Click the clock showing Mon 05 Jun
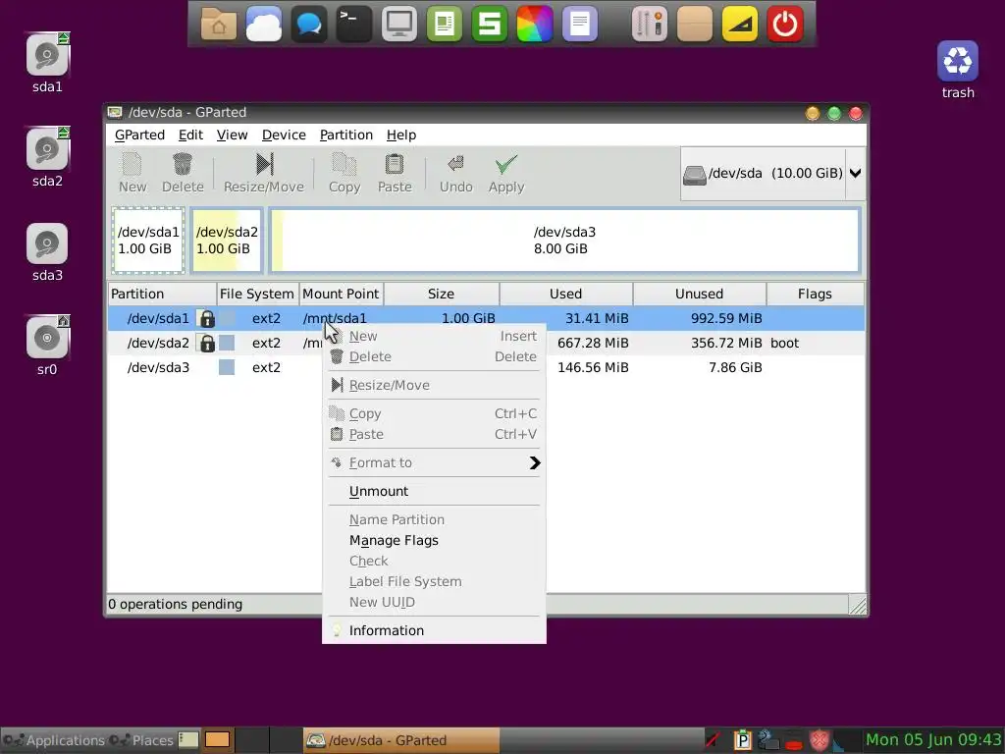Image resolution: width=1005 pixels, height=754 pixels. (934, 740)
